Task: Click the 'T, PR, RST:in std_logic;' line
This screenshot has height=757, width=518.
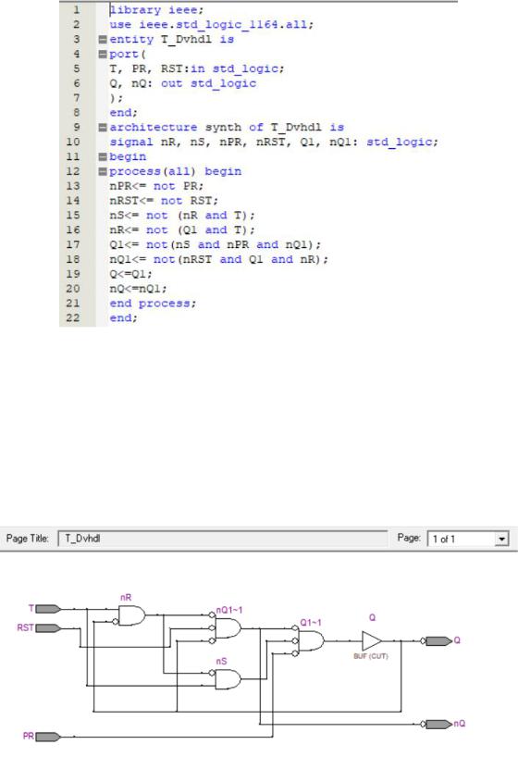Action: tap(197, 68)
